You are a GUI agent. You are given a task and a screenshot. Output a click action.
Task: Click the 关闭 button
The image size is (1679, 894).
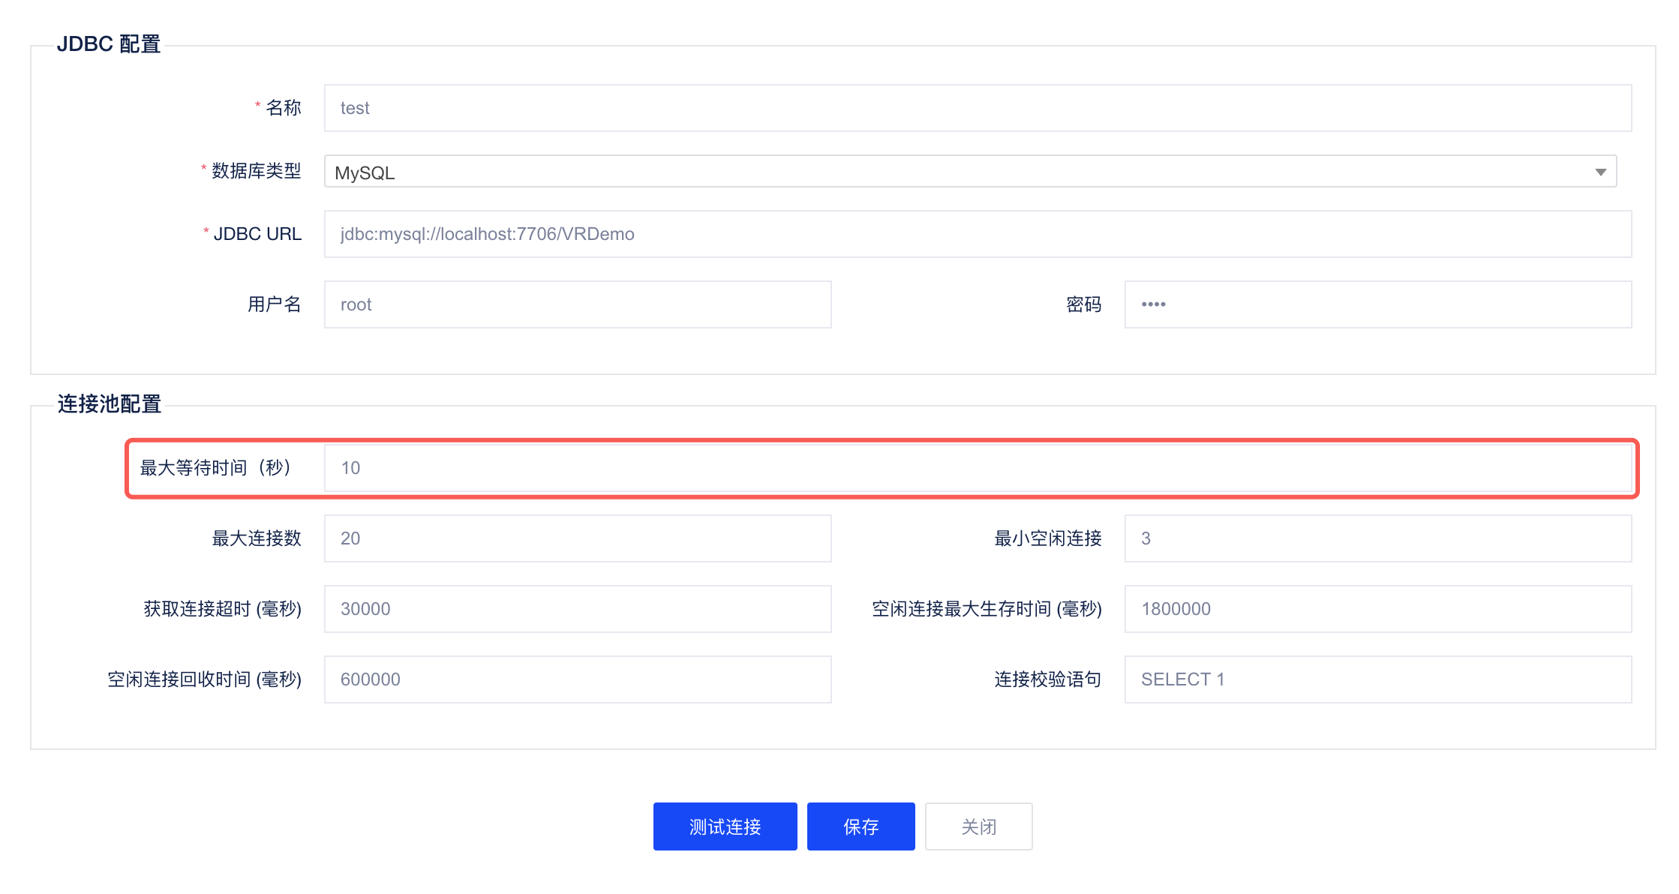[x=978, y=826]
